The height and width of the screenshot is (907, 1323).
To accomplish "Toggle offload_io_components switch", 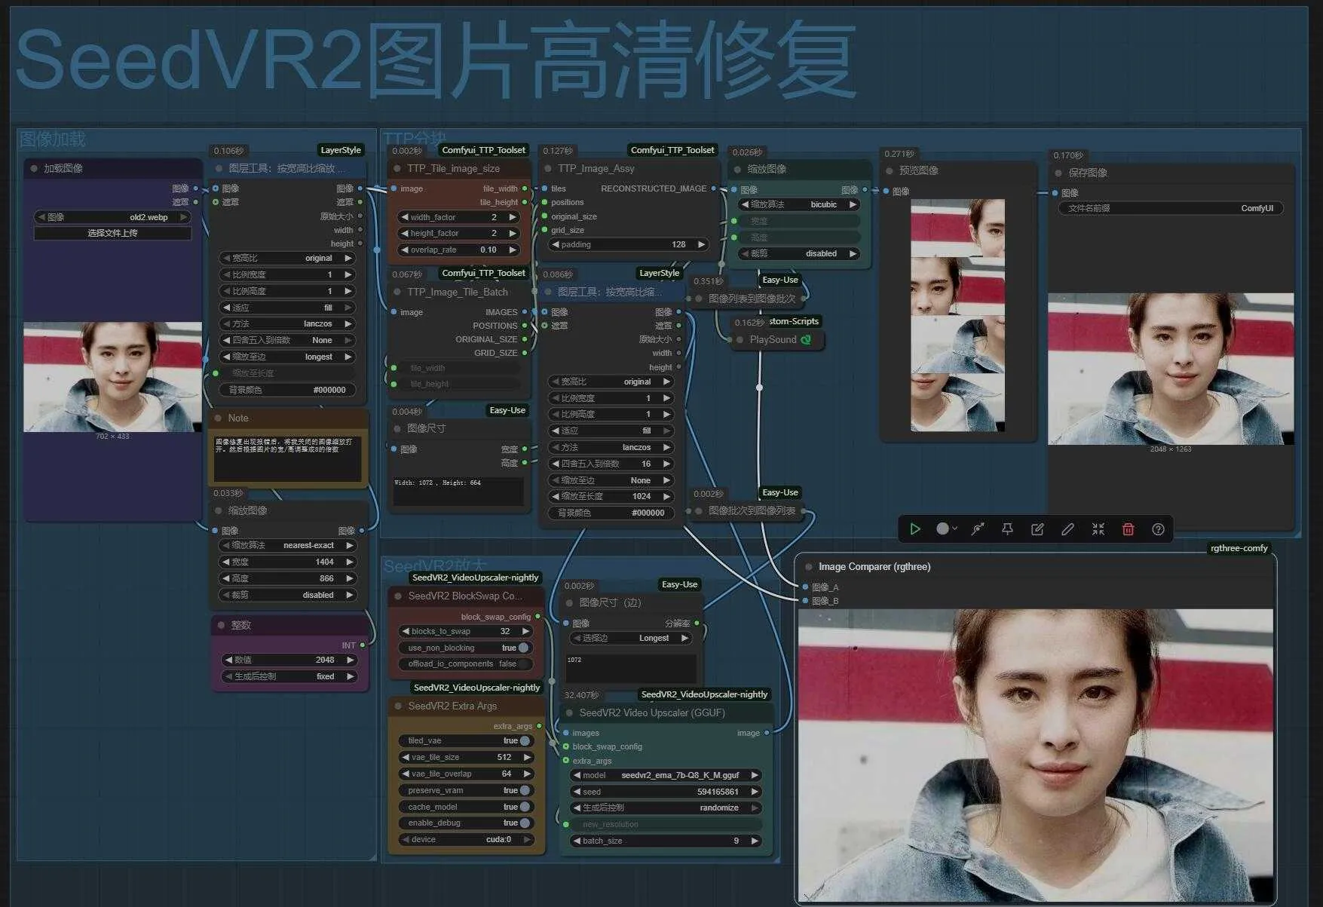I will [523, 664].
